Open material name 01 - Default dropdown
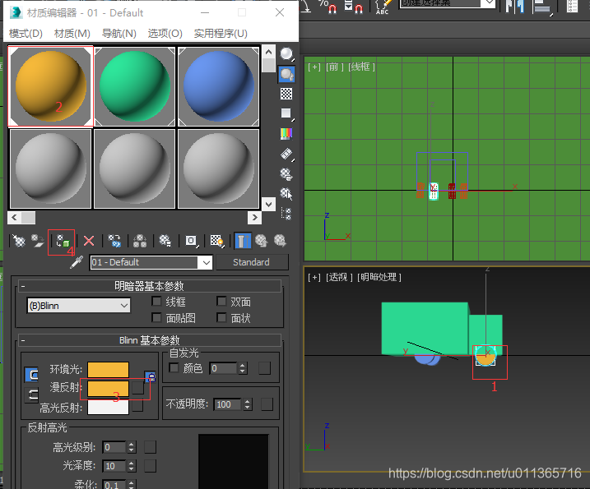Image resolution: width=590 pixels, height=489 pixels. (x=207, y=262)
